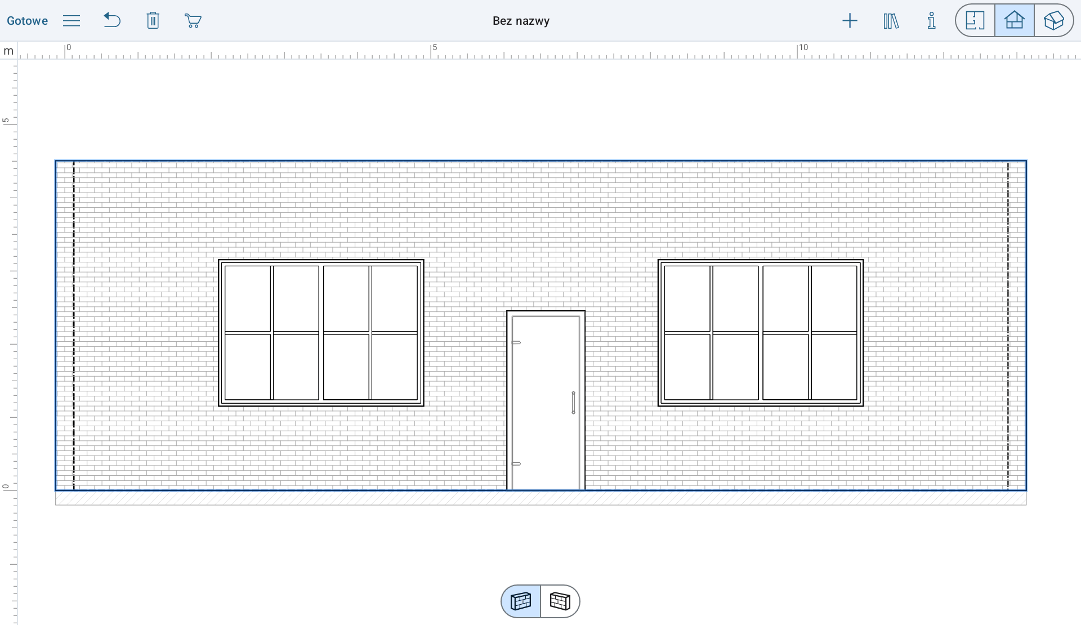Switch to house elevation view

(x=1015, y=21)
